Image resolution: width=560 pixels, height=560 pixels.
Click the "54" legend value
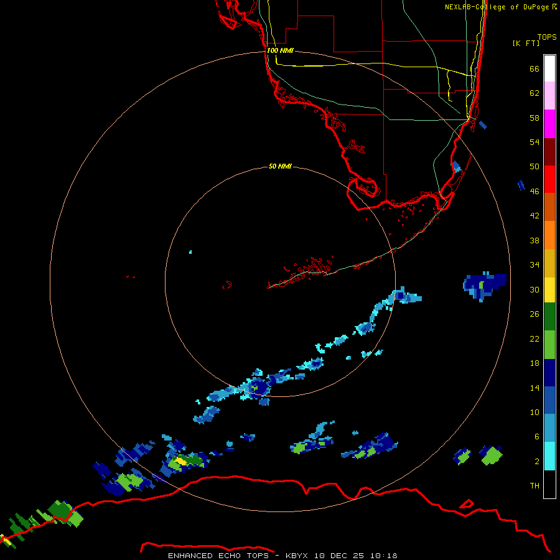534,142
